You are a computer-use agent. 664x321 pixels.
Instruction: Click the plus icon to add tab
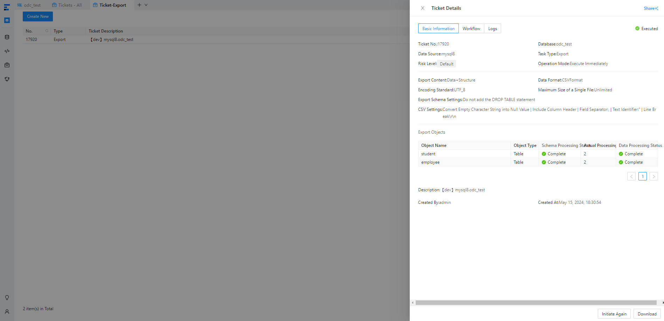click(x=139, y=5)
